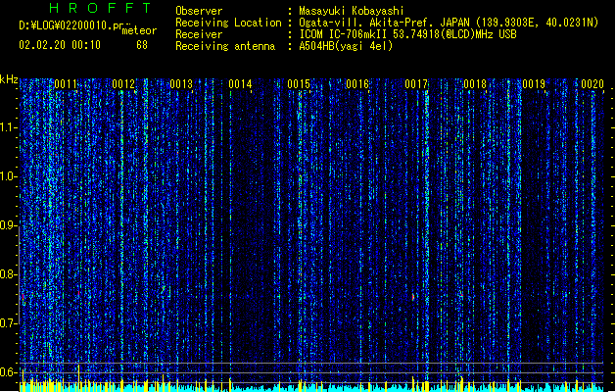Screen dimensions: 616x392
Task: Click the red meteor echo near 0017
Action: point(413,297)
